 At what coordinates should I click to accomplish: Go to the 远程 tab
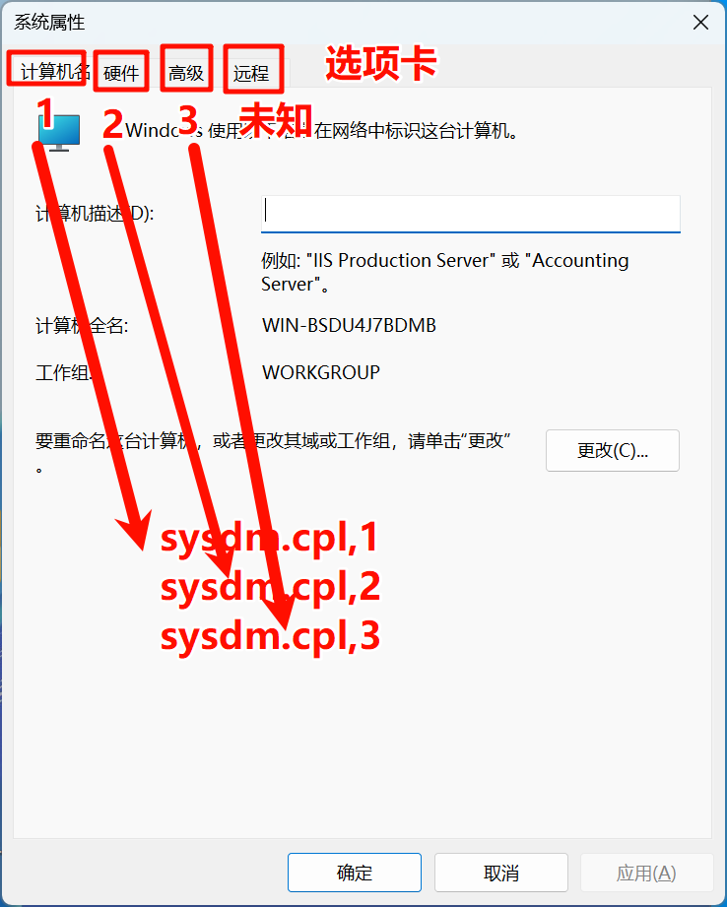coord(251,73)
